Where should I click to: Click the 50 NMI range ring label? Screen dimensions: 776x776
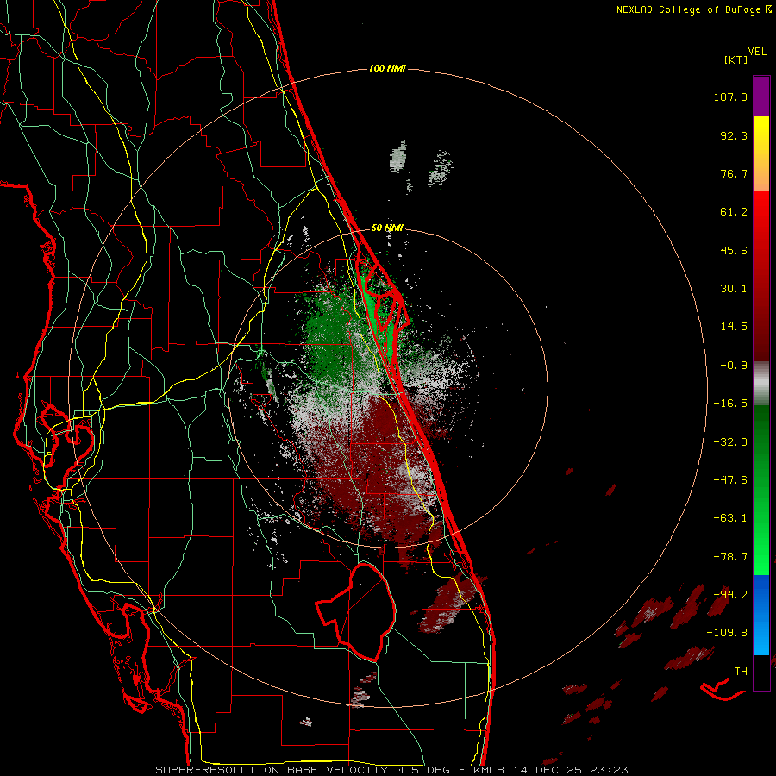click(387, 228)
